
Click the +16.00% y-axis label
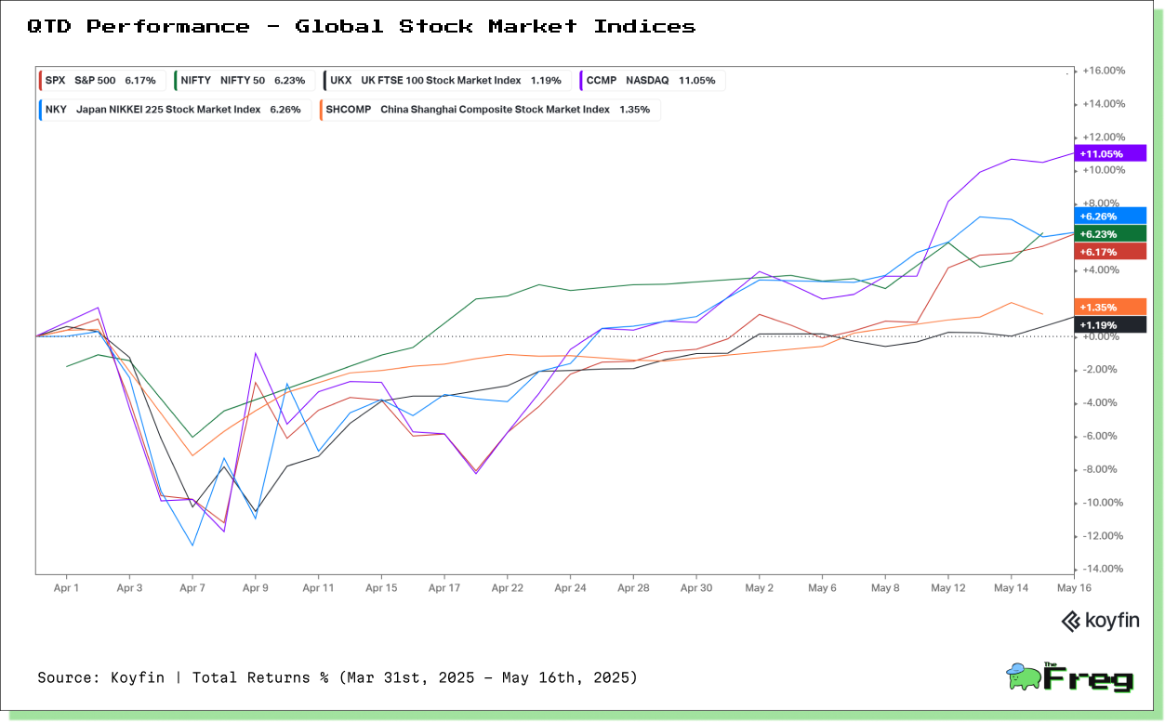pyautogui.click(x=1104, y=71)
